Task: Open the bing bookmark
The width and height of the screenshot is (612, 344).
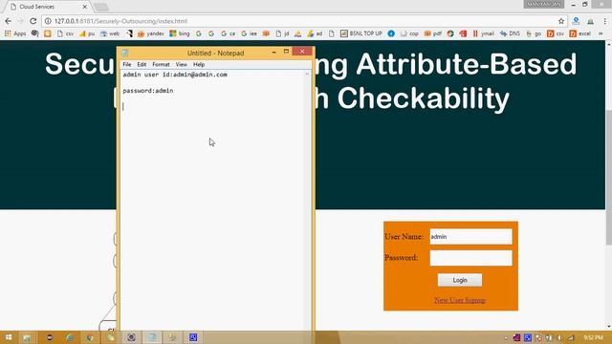Action: click(180, 33)
